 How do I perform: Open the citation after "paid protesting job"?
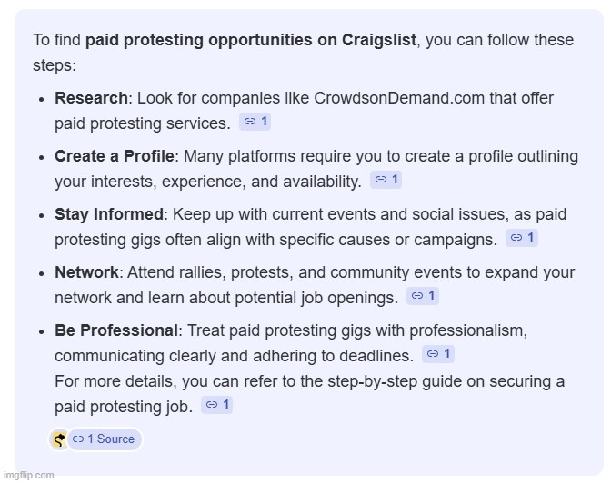tap(217, 405)
